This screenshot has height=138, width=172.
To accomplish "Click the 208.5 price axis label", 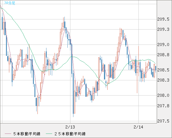I will [163, 70].
